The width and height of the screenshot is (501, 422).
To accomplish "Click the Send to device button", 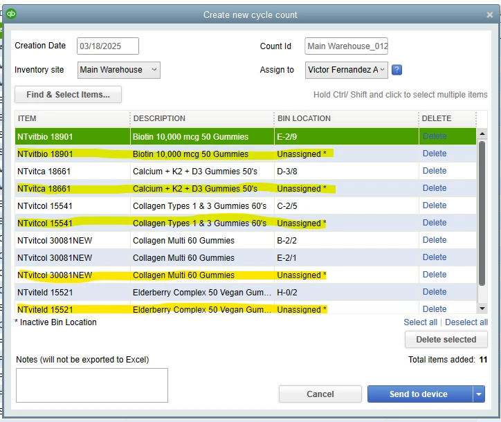I will pyautogui.click(x=420, y=394).
